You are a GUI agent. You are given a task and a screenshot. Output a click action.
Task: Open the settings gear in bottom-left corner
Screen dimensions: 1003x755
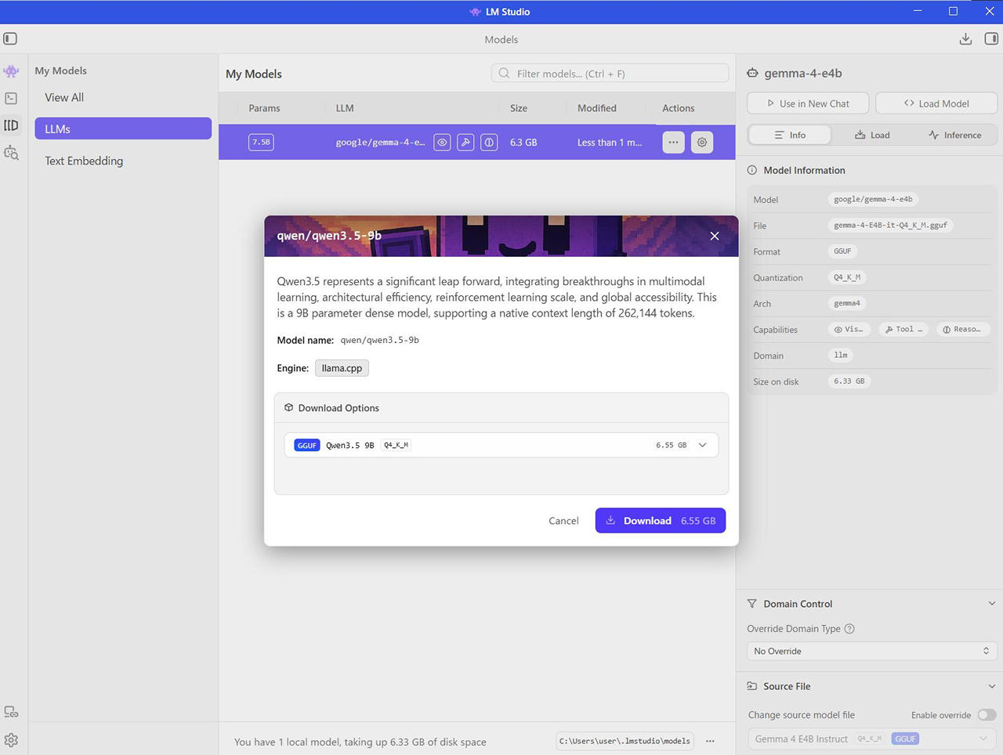point(11,740)
